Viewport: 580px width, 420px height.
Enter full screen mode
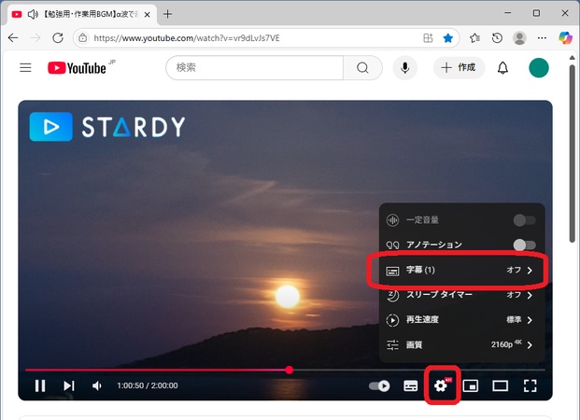coord(530,386)
